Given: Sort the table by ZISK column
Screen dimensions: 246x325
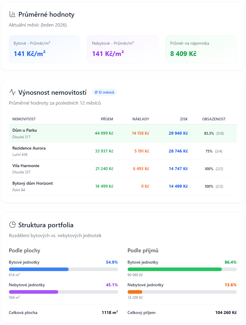Looking at the screenshot, I should [x=184, y=119].
